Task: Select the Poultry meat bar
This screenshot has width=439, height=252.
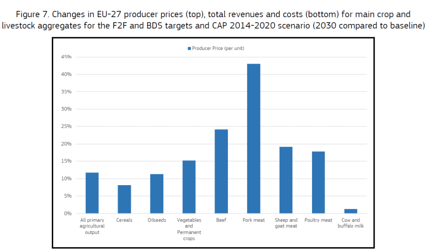Action: (318, 182)
